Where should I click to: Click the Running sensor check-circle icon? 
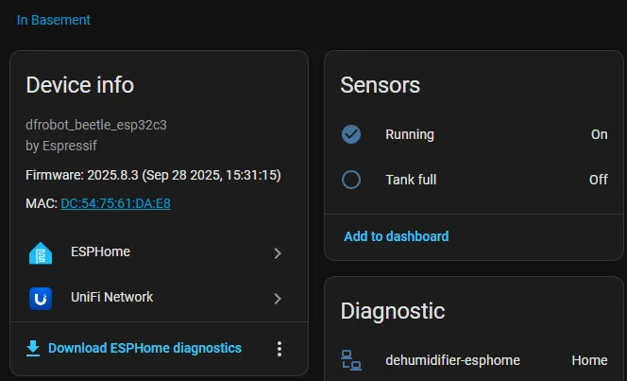pyautogui.click(x=351, y=134)
